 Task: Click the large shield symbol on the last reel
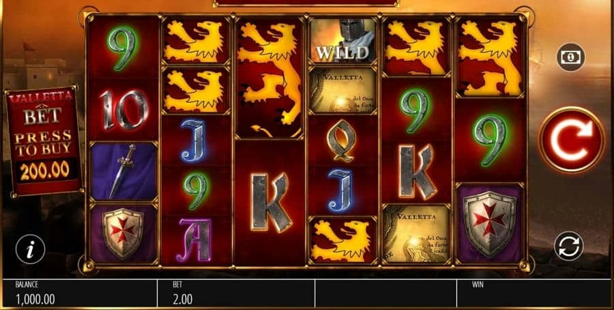[x=489, y=223]
